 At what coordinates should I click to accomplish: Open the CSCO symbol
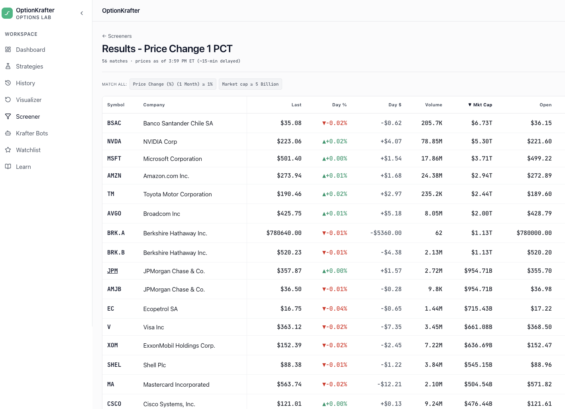tap(114, 404)
